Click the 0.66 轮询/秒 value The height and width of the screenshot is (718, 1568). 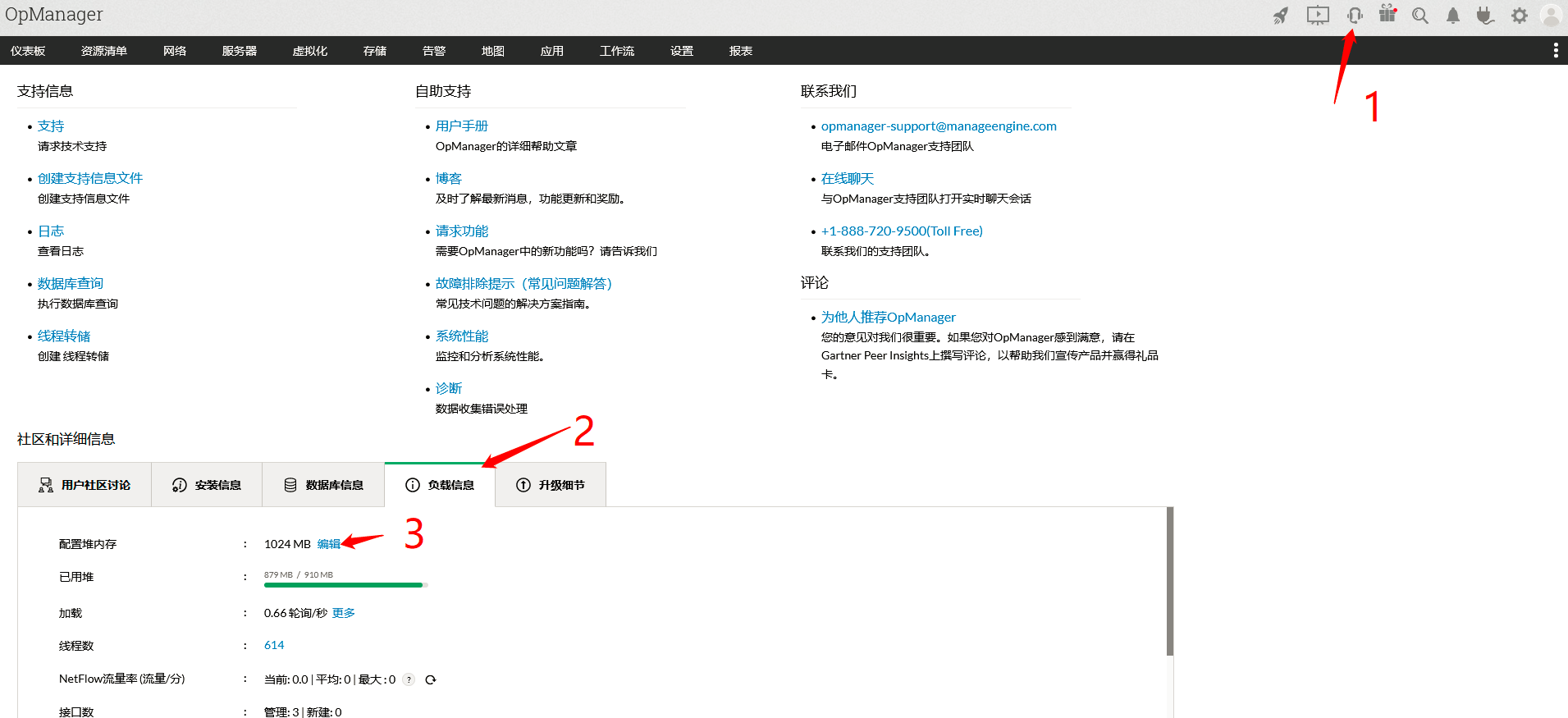[295, 613]
